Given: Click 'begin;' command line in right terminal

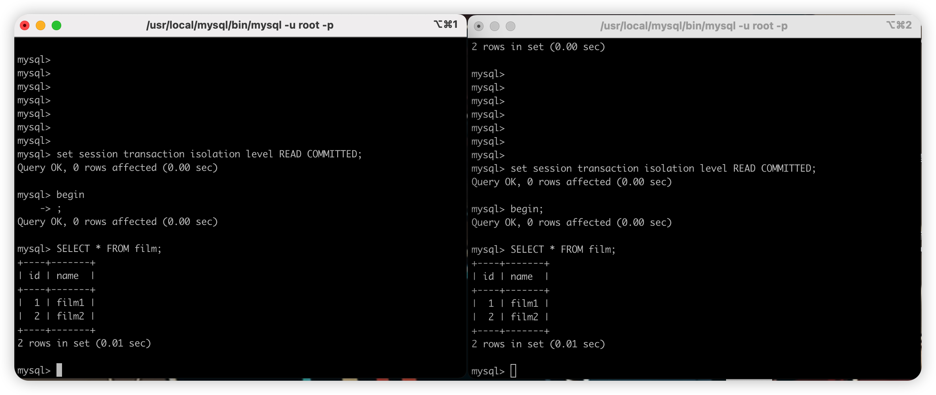Looking at the screenshot, I should [x=507, y=209].
